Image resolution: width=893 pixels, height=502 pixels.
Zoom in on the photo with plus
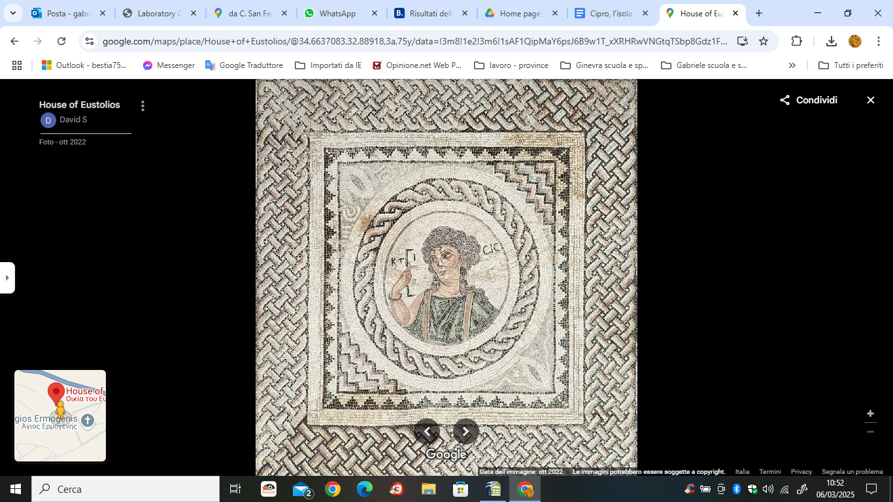[870, 414]
